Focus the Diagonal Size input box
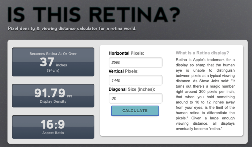252x147 pixels. tap(135, 98)
